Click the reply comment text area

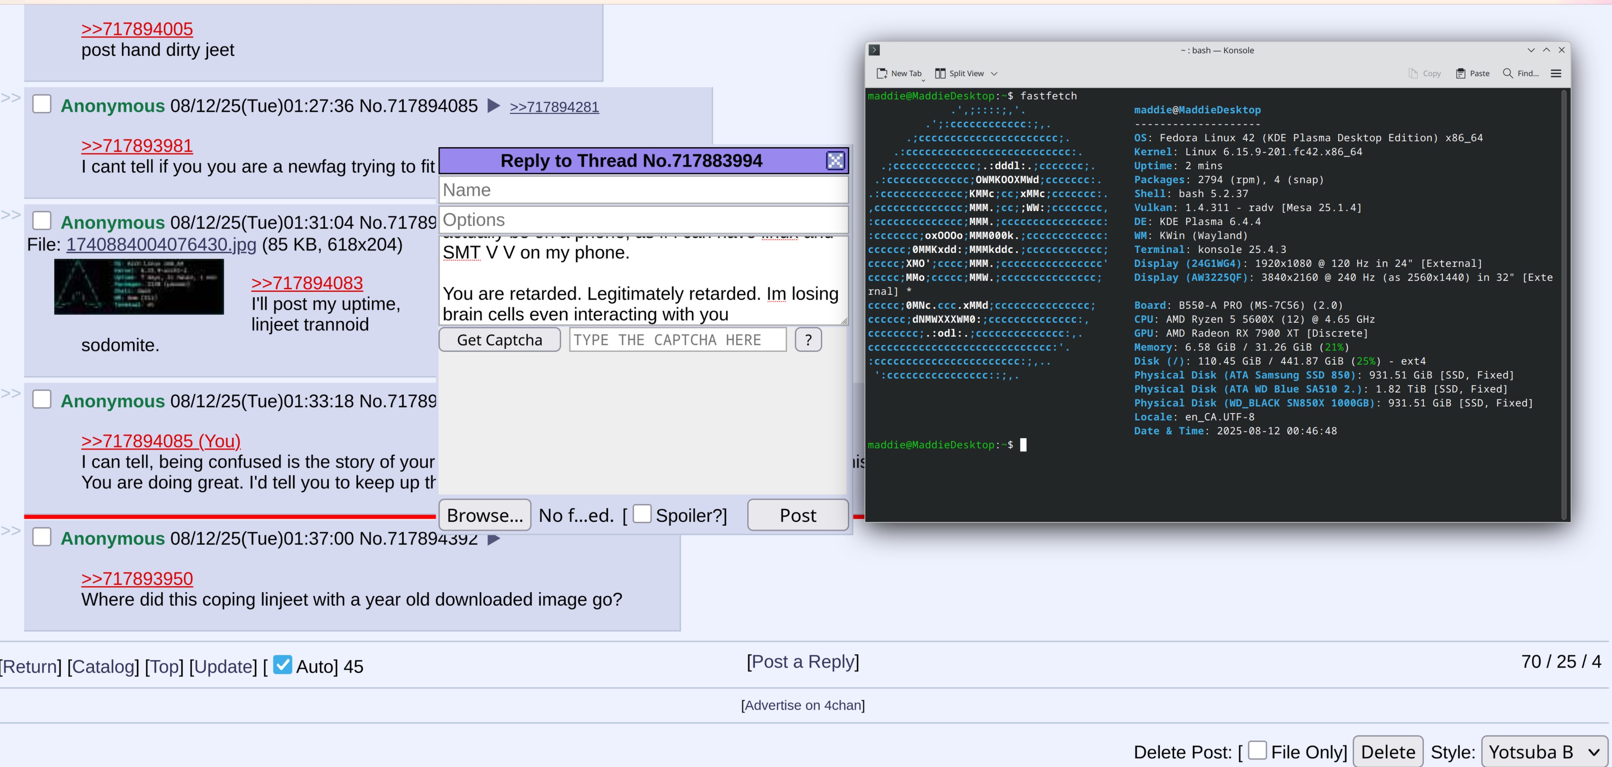pos(643,280)
